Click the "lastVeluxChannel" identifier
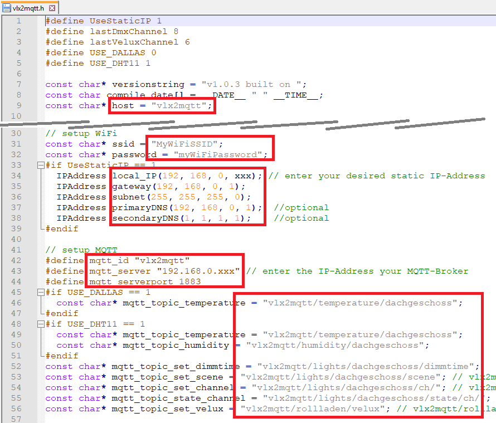This screenshot has height=423, width=496. 134,42
